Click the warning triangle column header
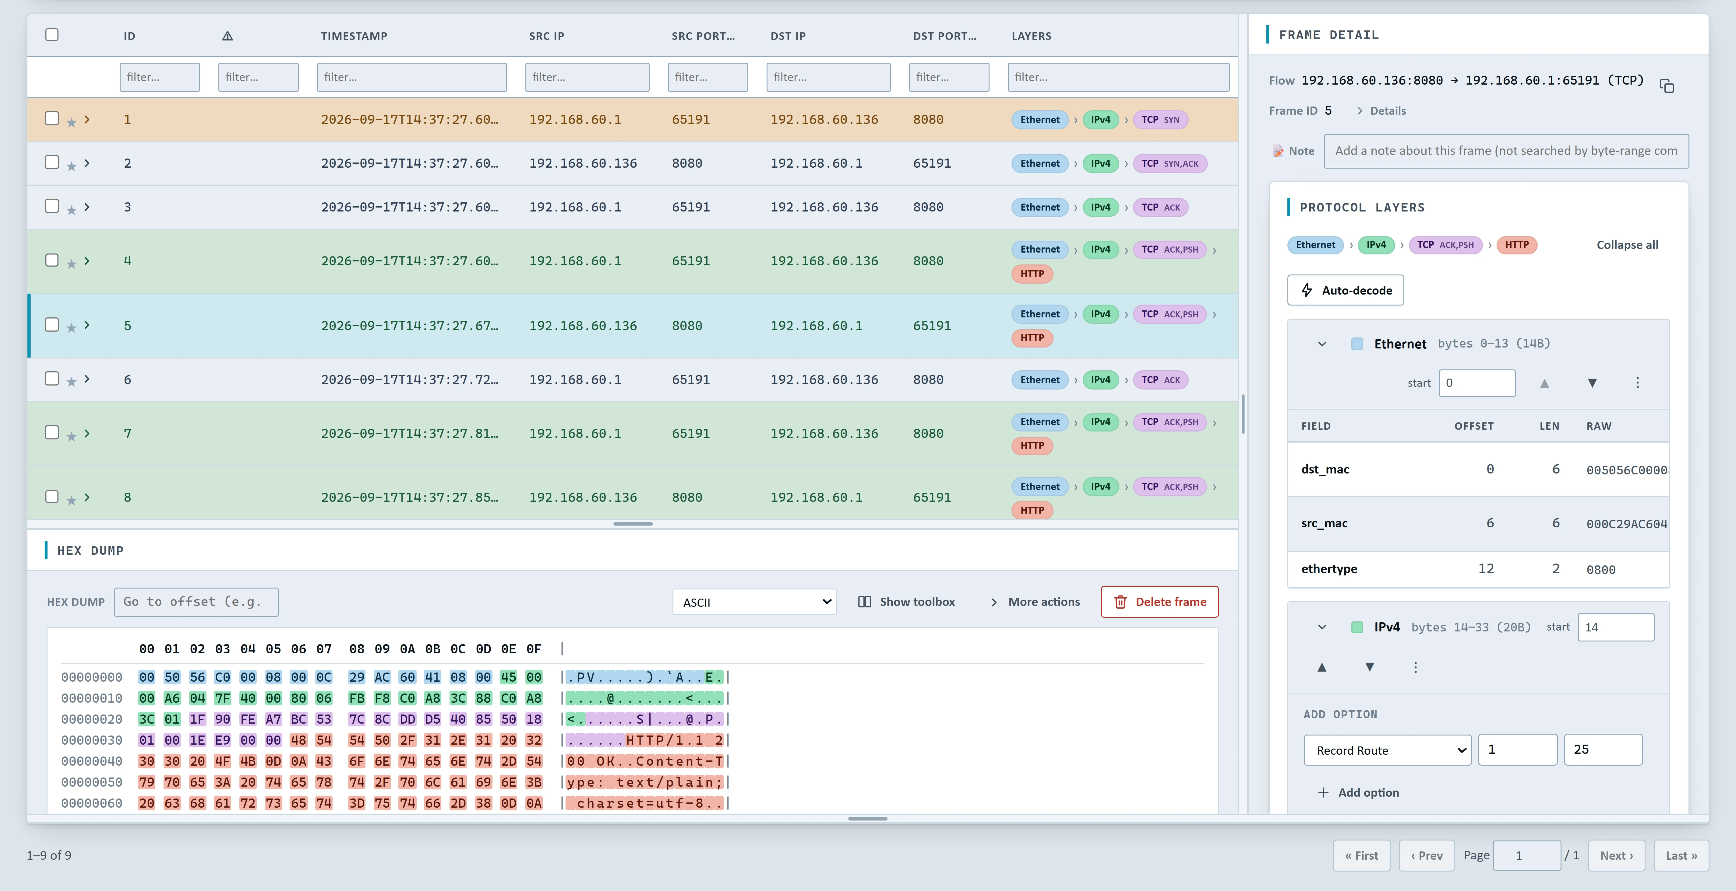Image resolution: width=1736 pixels, height=891 pixels. [x=227, y=36]
